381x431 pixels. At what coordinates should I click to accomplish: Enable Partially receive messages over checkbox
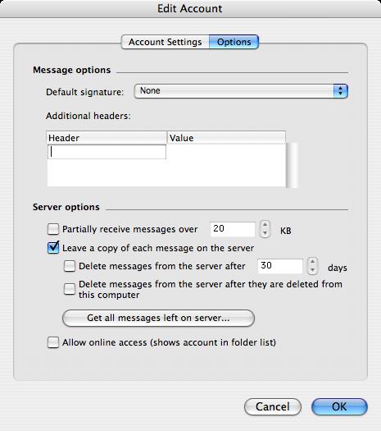(x=53, y=229)
